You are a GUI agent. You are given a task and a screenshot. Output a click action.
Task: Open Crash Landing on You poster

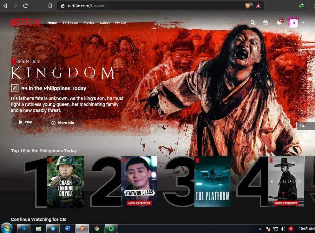click(65, 181)
